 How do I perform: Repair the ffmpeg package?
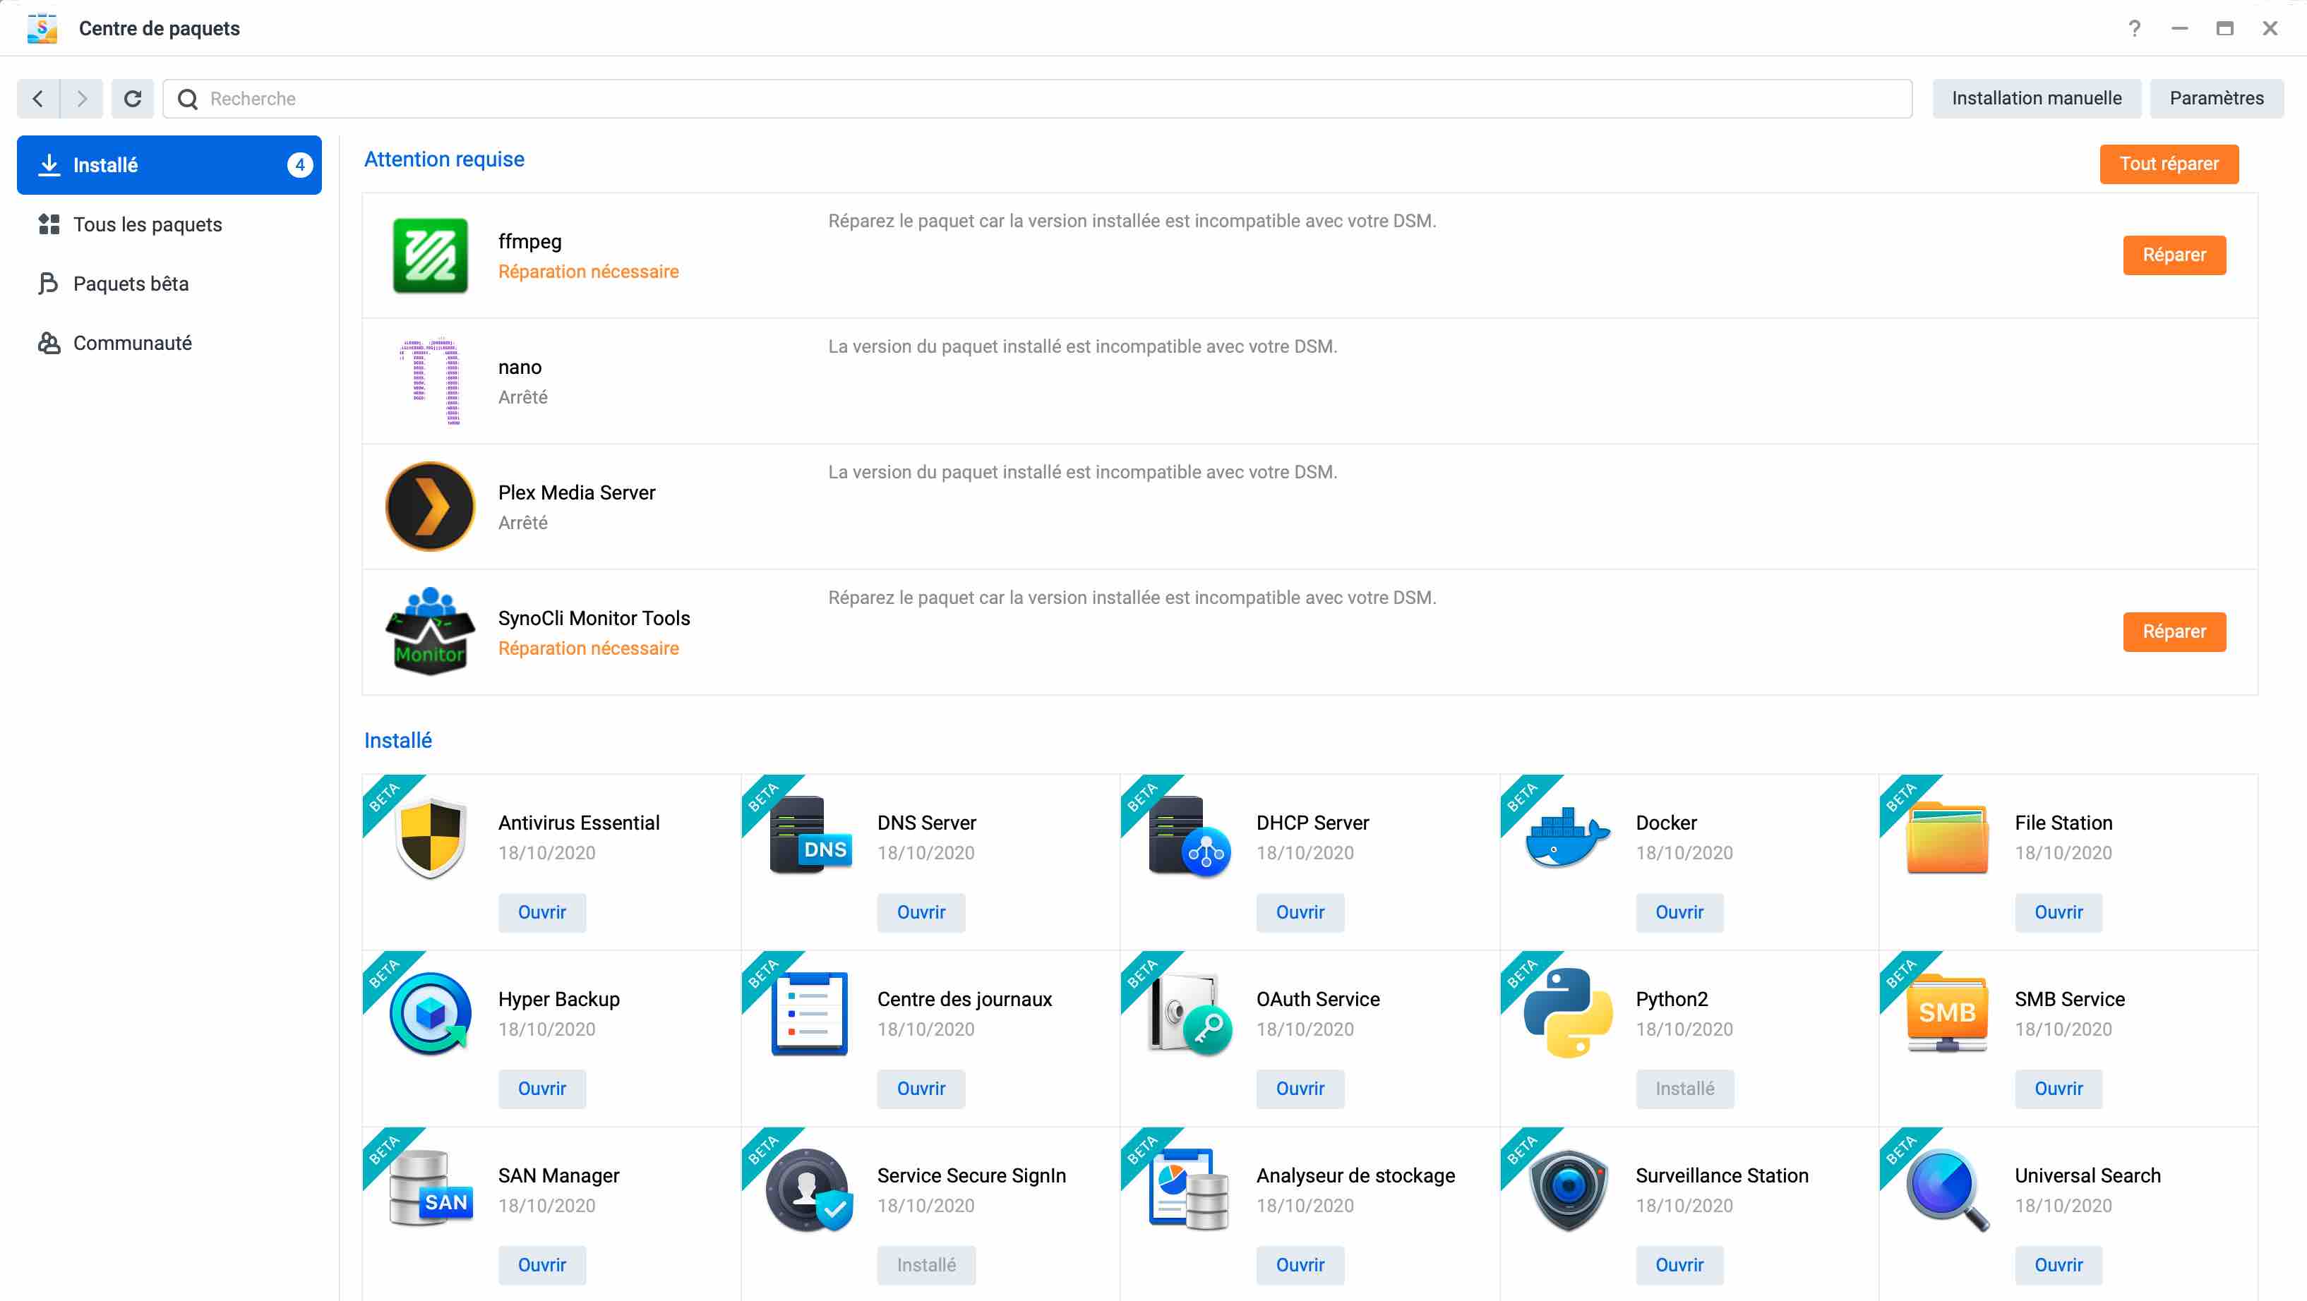pyautogui.click(x=2174, y=255)
